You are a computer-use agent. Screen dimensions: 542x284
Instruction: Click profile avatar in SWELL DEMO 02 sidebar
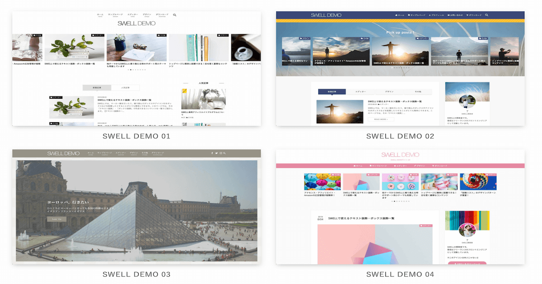tap(467, 101)
